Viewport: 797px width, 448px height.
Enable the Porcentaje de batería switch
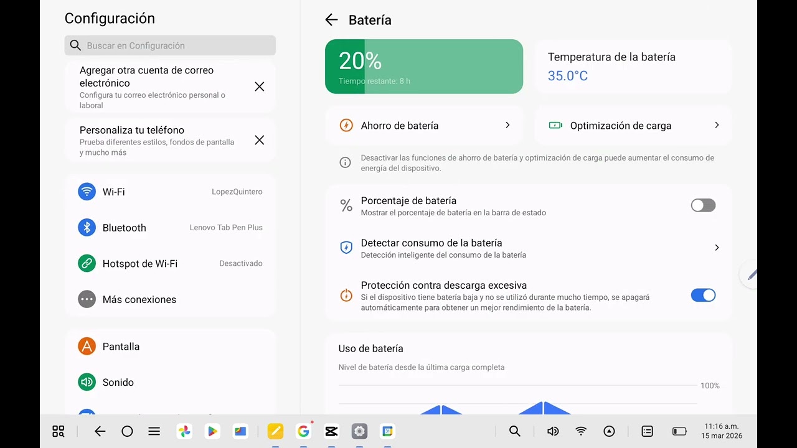pyautogui.click(x=703, y=205)
